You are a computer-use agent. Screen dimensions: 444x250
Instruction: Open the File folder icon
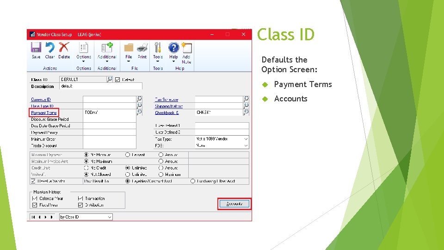[129, 48]
